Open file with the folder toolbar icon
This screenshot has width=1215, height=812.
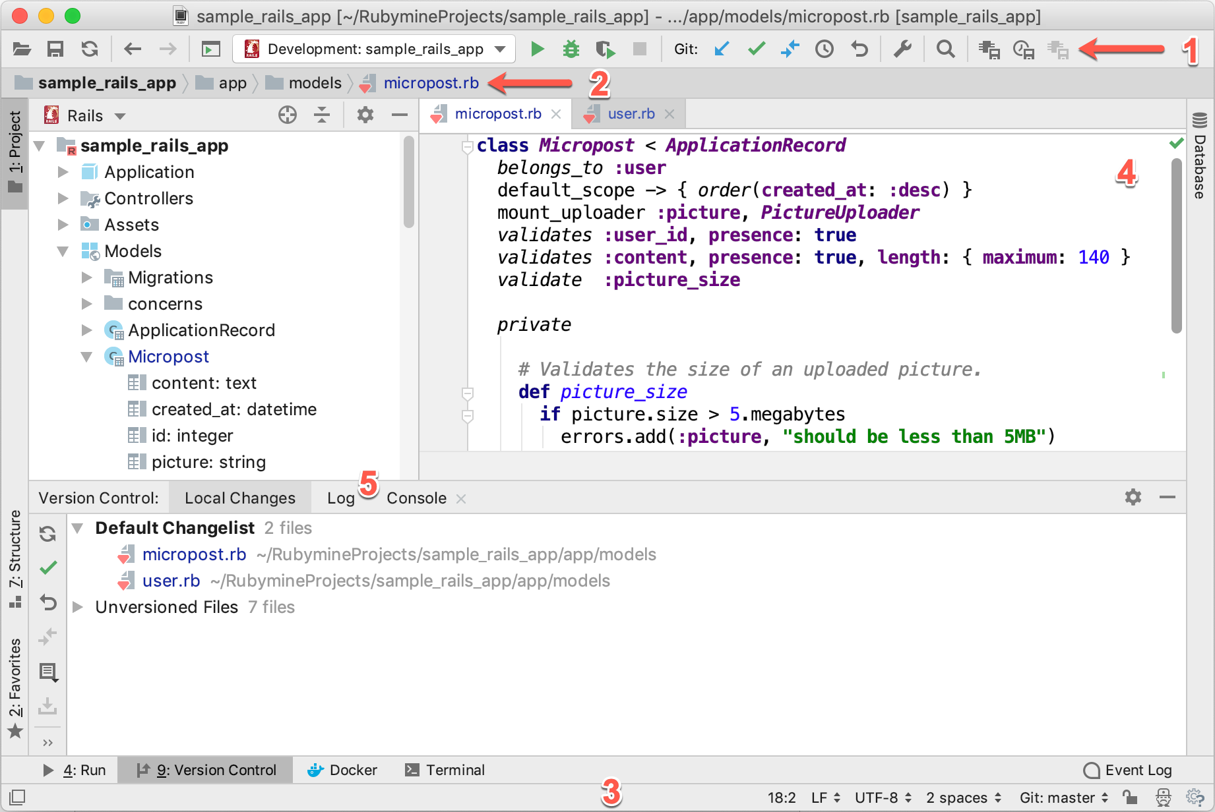[22, 49]
